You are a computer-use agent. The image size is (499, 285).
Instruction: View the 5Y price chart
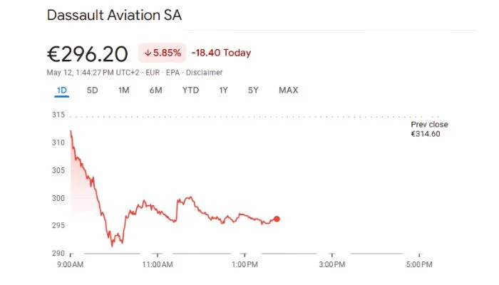[253, 90]
